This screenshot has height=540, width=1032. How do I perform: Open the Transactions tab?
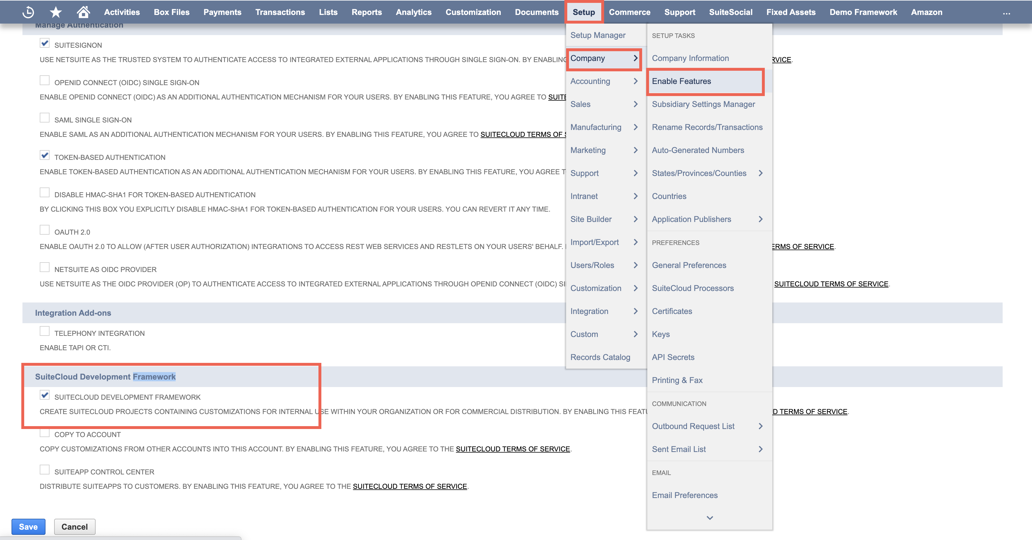[280, 12]
